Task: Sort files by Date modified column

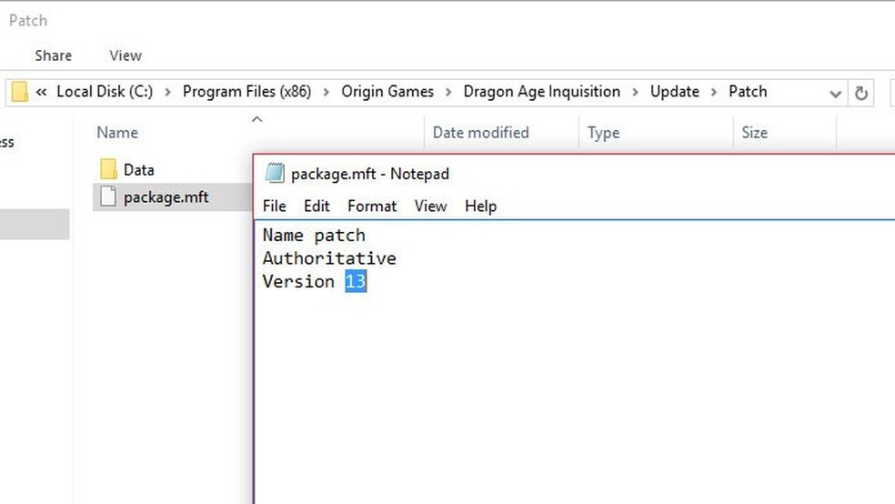Action: [480, 133]
